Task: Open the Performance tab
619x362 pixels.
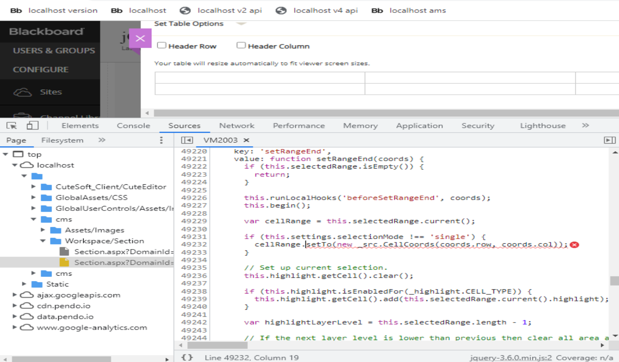Action: [x=299, y=125]
